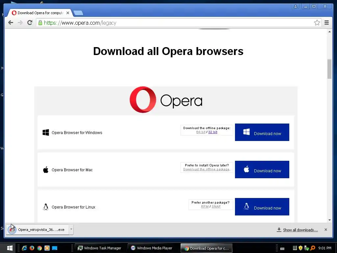Reload the Opera download page

[x=30, y=23]
